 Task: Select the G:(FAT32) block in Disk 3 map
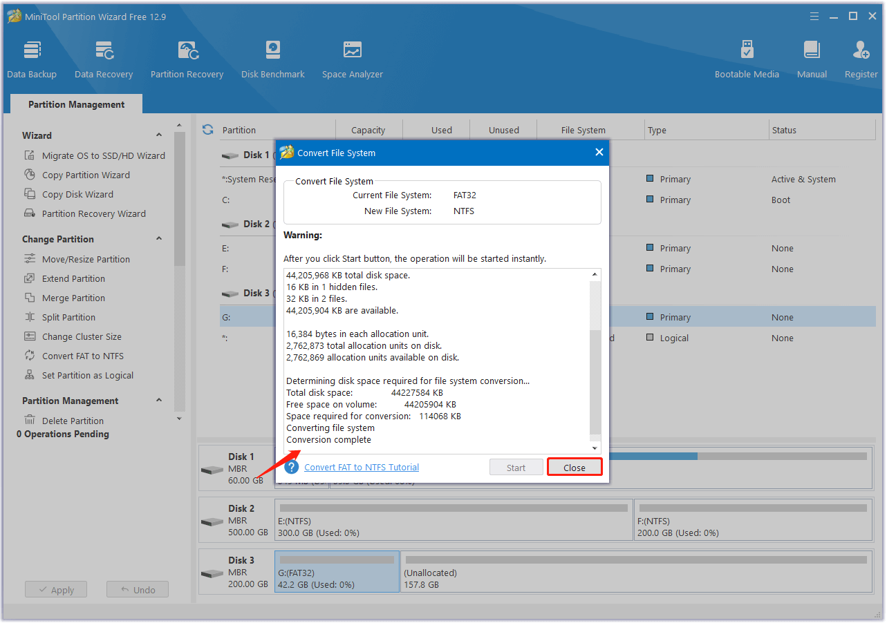click(x=337, y=571)
